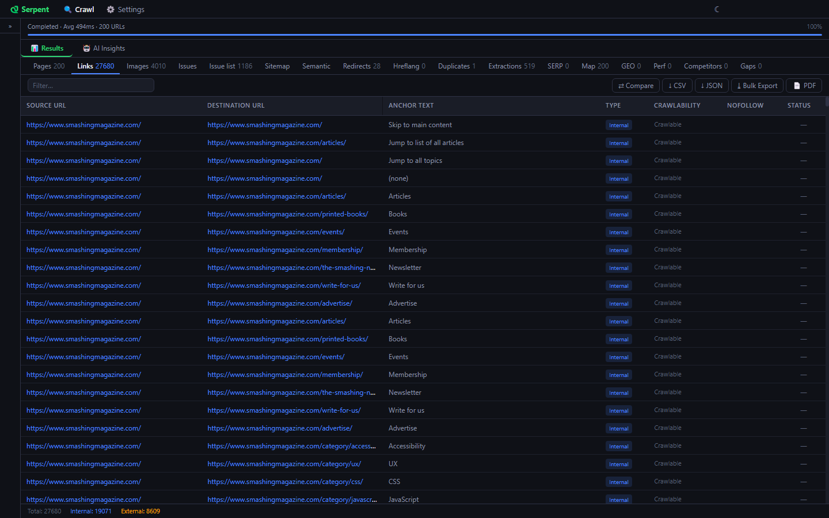This screenshot has width=829, height=518.
Task: Click the Serpent logo icon
Action: click(14, 9)
